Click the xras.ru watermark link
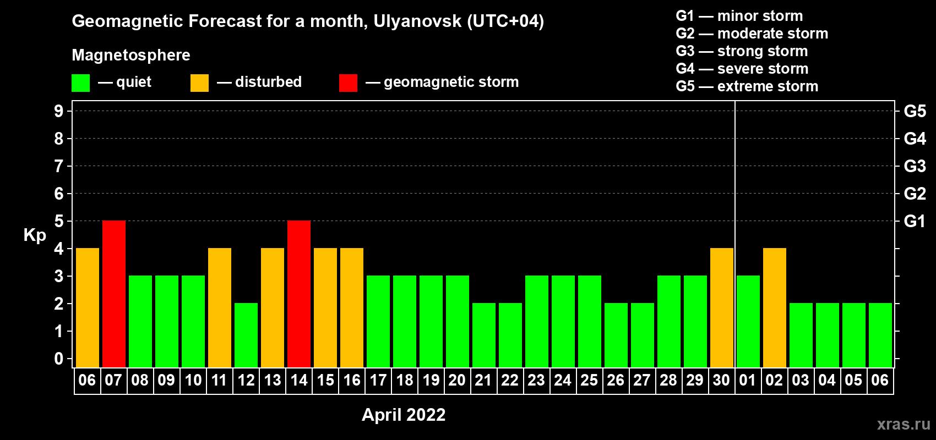The image size is (936, 440). click(904, 424)
